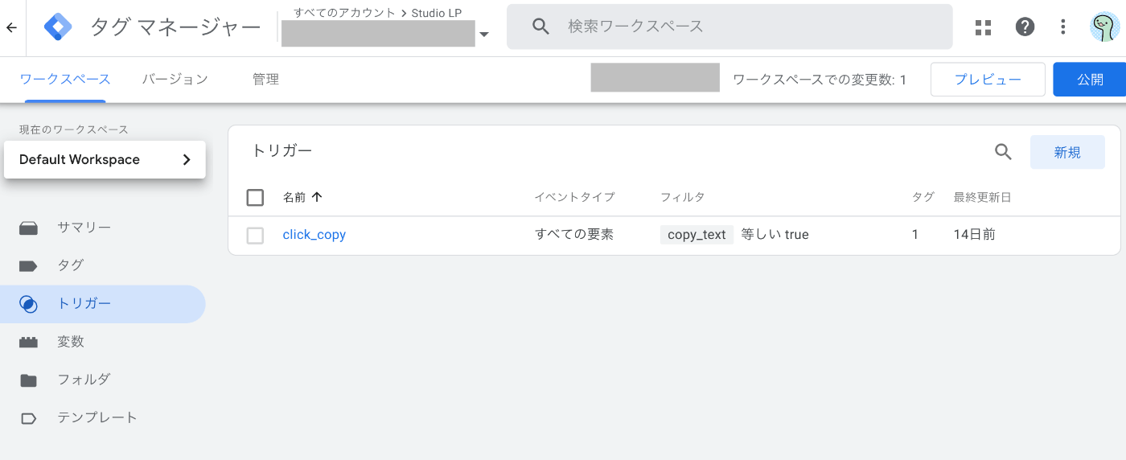Click the tag count 1 cell
The height and width of the screenshot is (460, 1126).
pyautogui.click(x=915, y=235)
